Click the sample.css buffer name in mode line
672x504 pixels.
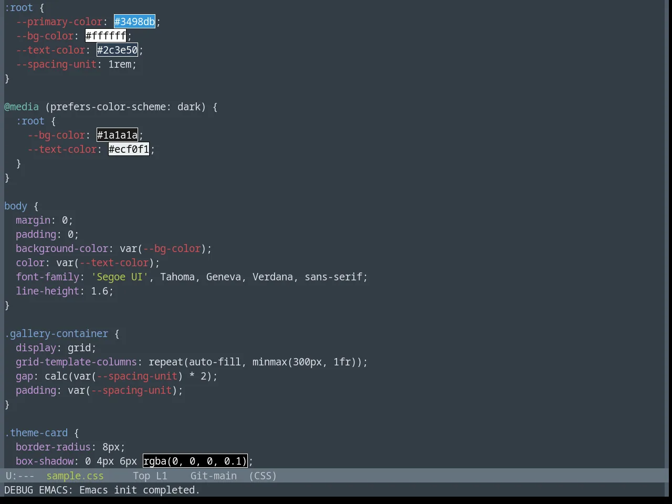tap(75, 476)
